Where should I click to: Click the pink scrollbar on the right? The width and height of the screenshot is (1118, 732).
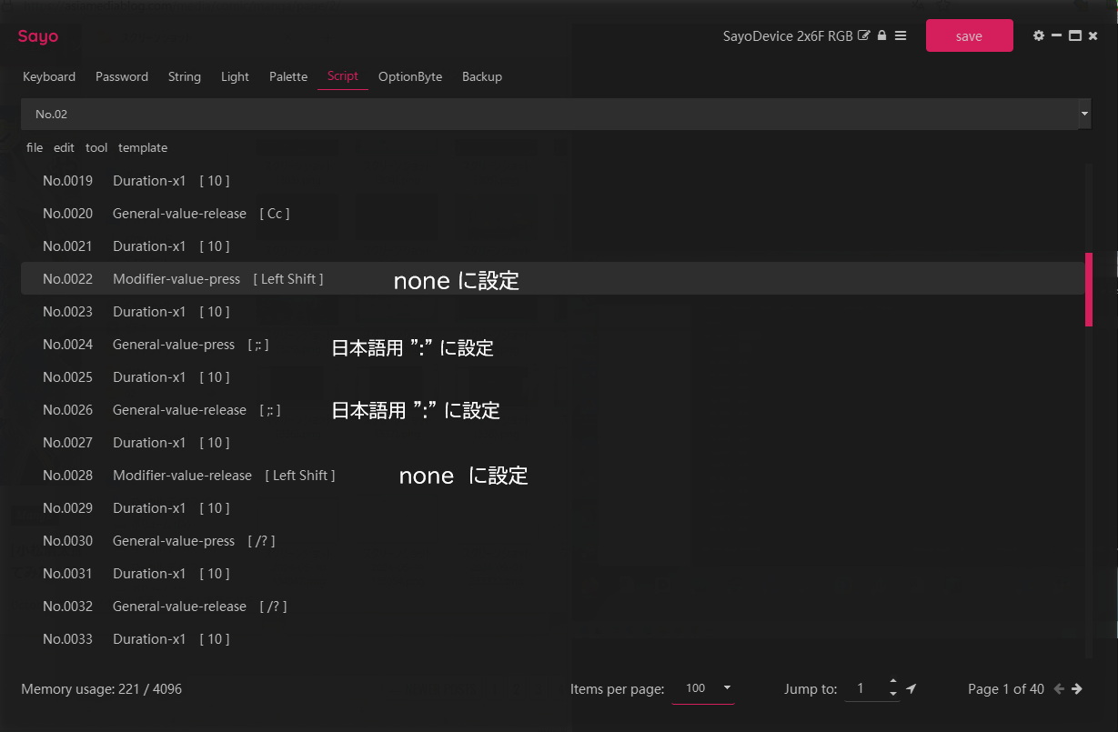click(1089, 286)
